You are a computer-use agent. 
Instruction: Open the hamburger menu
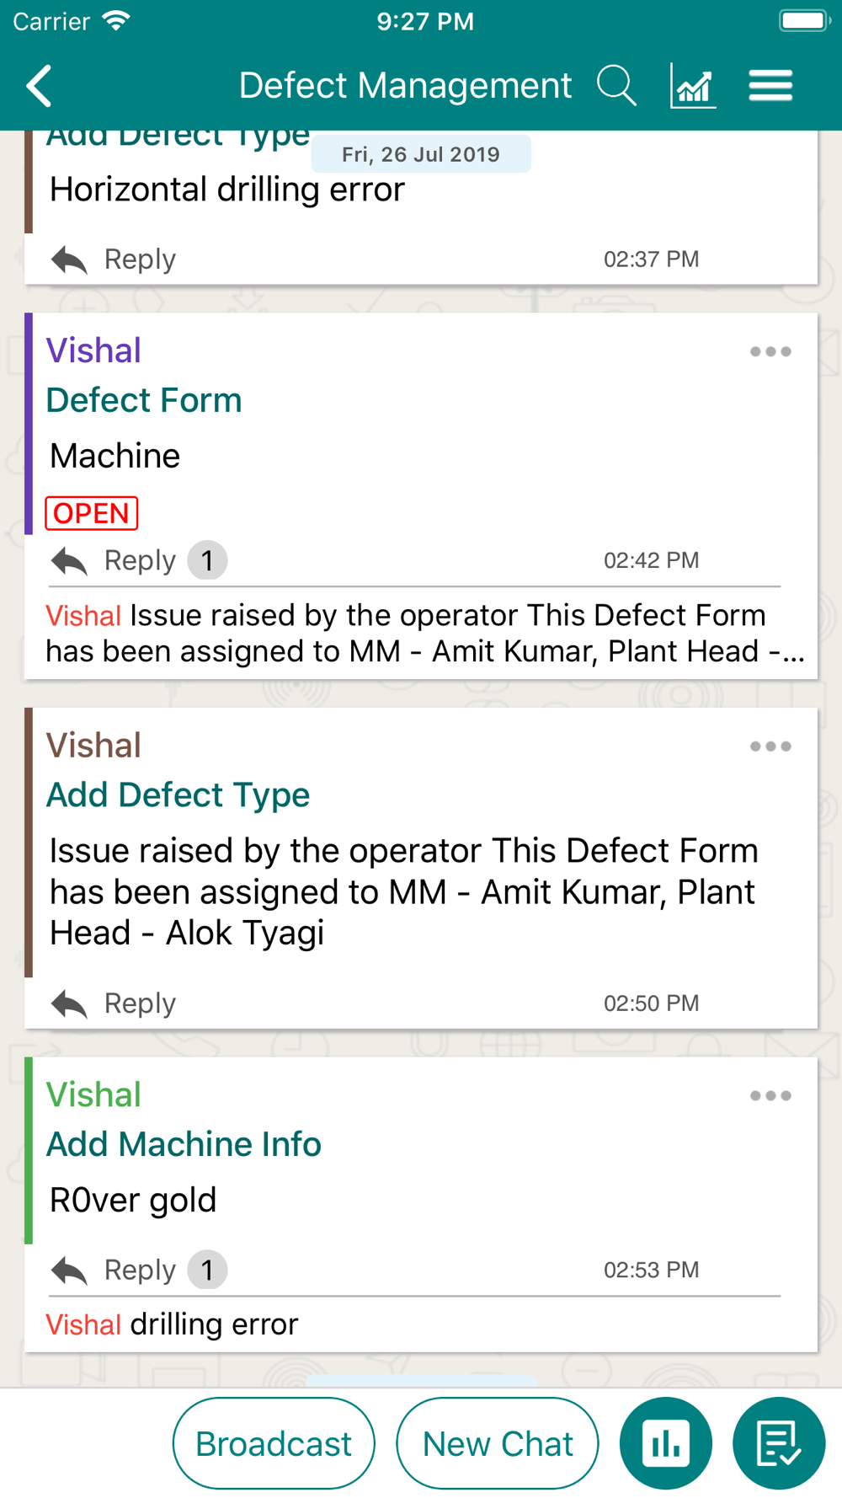point(770,86)
